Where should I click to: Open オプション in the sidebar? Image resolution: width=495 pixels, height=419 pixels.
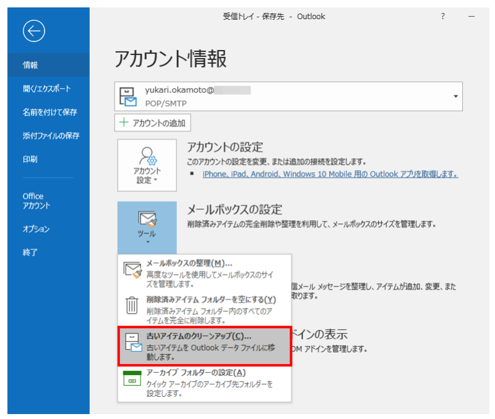pos(48,229)
